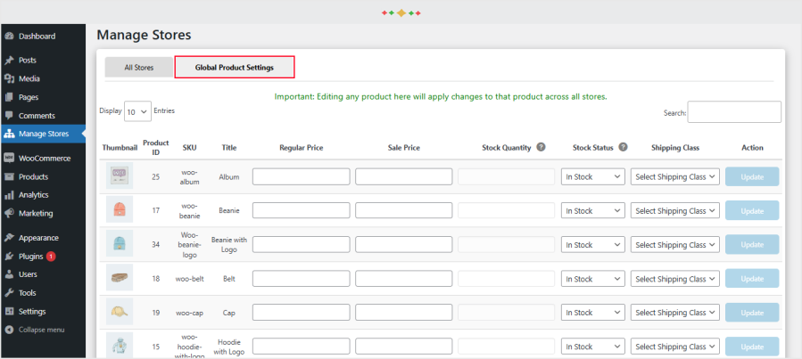
Task: Click Update button for Hoodie with Logo
Action: pos(752,347)
